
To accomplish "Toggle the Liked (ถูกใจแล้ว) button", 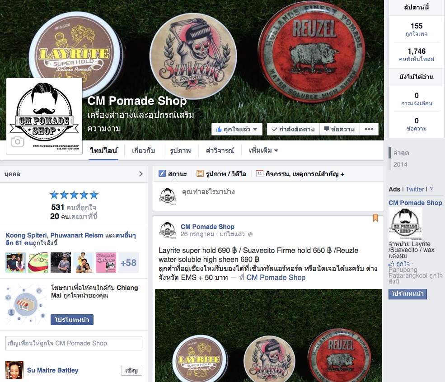I will click(237, 129).
